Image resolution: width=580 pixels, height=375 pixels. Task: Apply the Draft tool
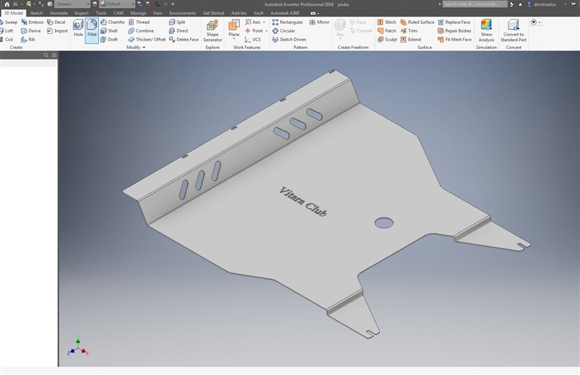[109, 39]
